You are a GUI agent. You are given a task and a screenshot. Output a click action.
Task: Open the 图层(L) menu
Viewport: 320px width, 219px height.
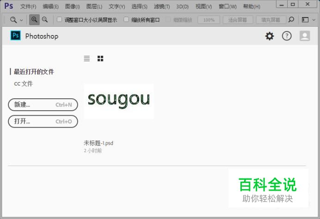[x=94, y=6]
